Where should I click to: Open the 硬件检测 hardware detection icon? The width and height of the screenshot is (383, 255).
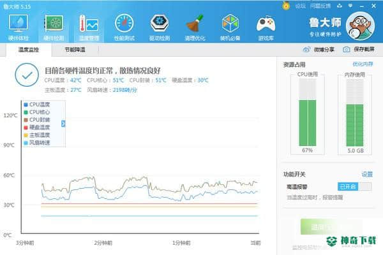pyautogui.click(x=54, y=23)
